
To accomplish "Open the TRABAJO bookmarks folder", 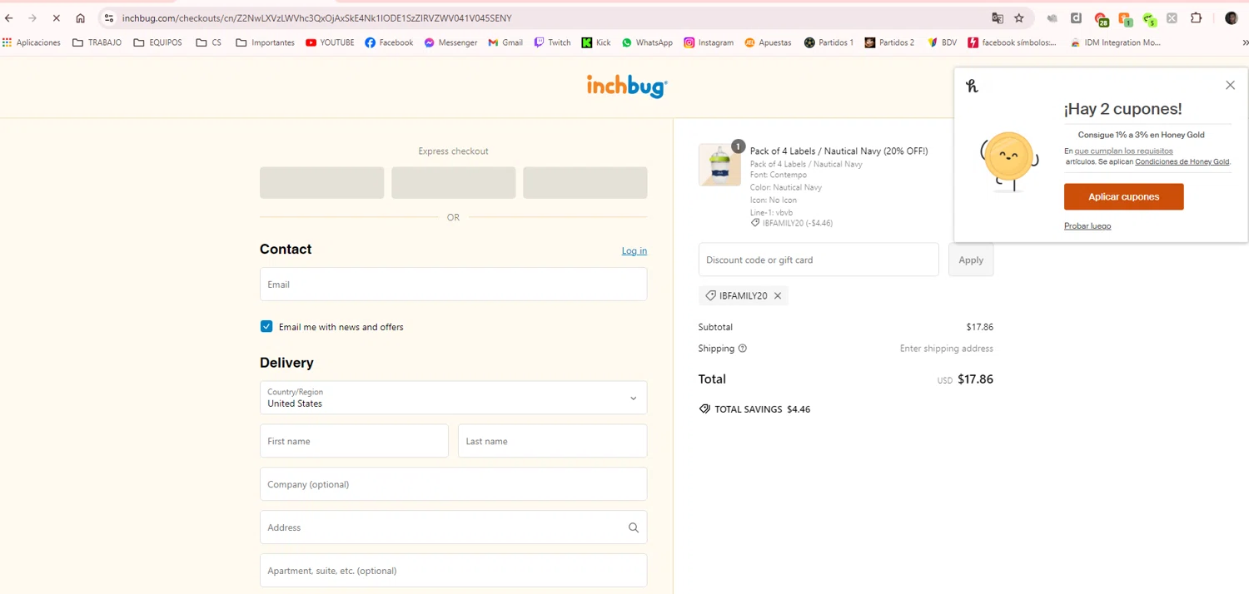I will (97, 42).
